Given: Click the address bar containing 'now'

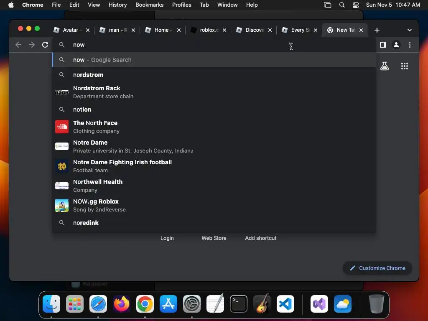Looking at the screenshot, I should pyautogui.click(x=214, y=45).
